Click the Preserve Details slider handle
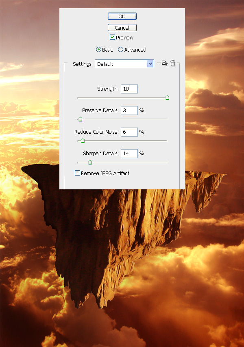Image resolution: width=244 pixels, height=347 pixels. 80,119
